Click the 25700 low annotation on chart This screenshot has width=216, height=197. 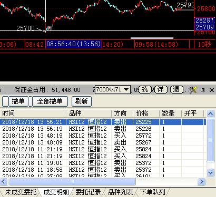click(x=26, y=28)
